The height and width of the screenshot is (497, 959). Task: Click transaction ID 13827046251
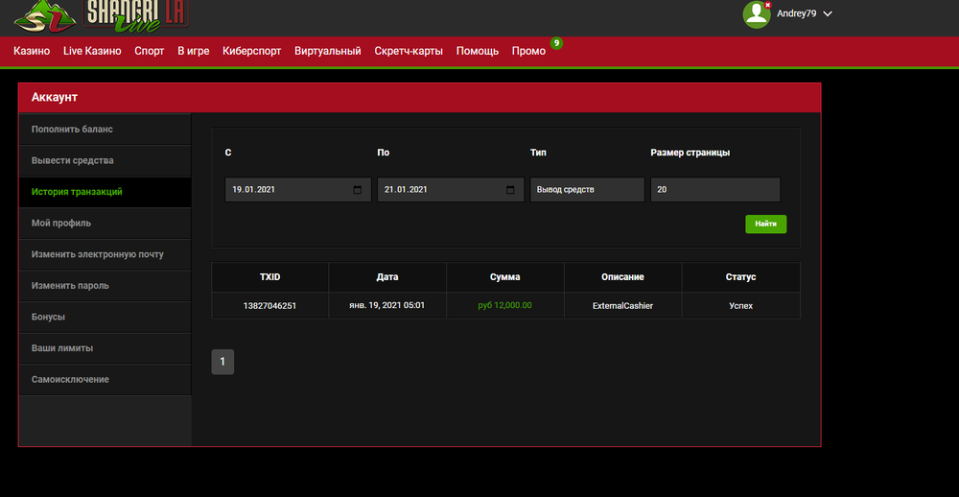(269, 306)
